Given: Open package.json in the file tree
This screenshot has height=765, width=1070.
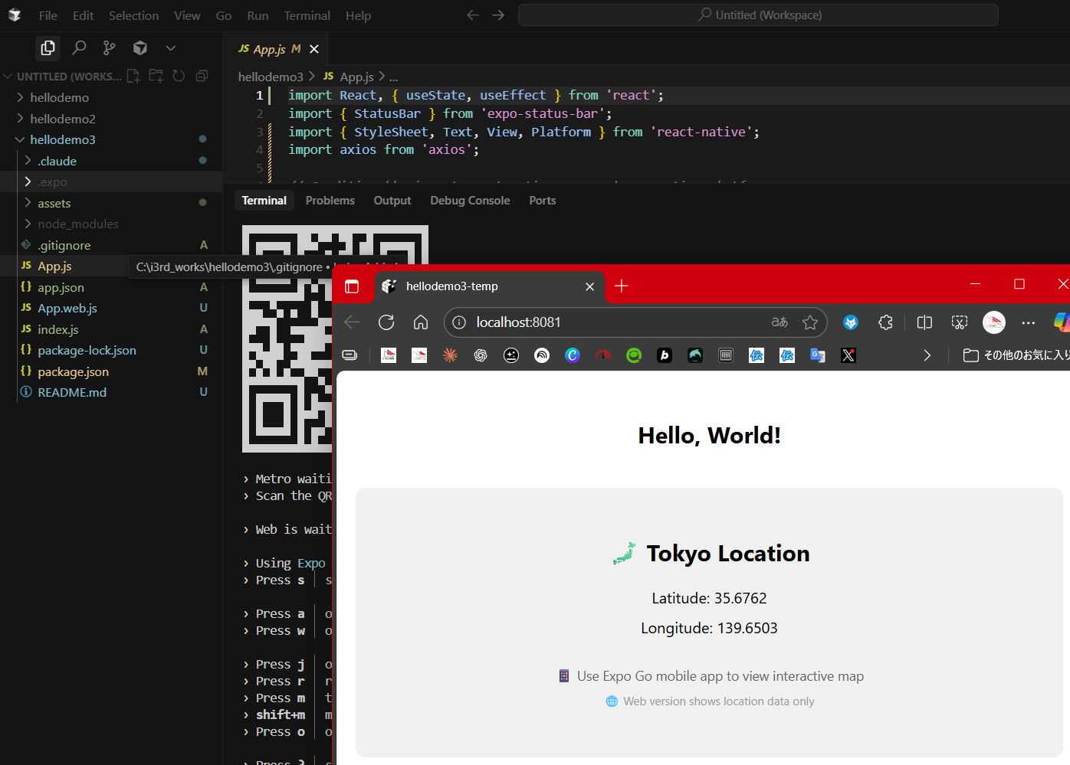Looking at the screenshot, I should tap(74, 371).
